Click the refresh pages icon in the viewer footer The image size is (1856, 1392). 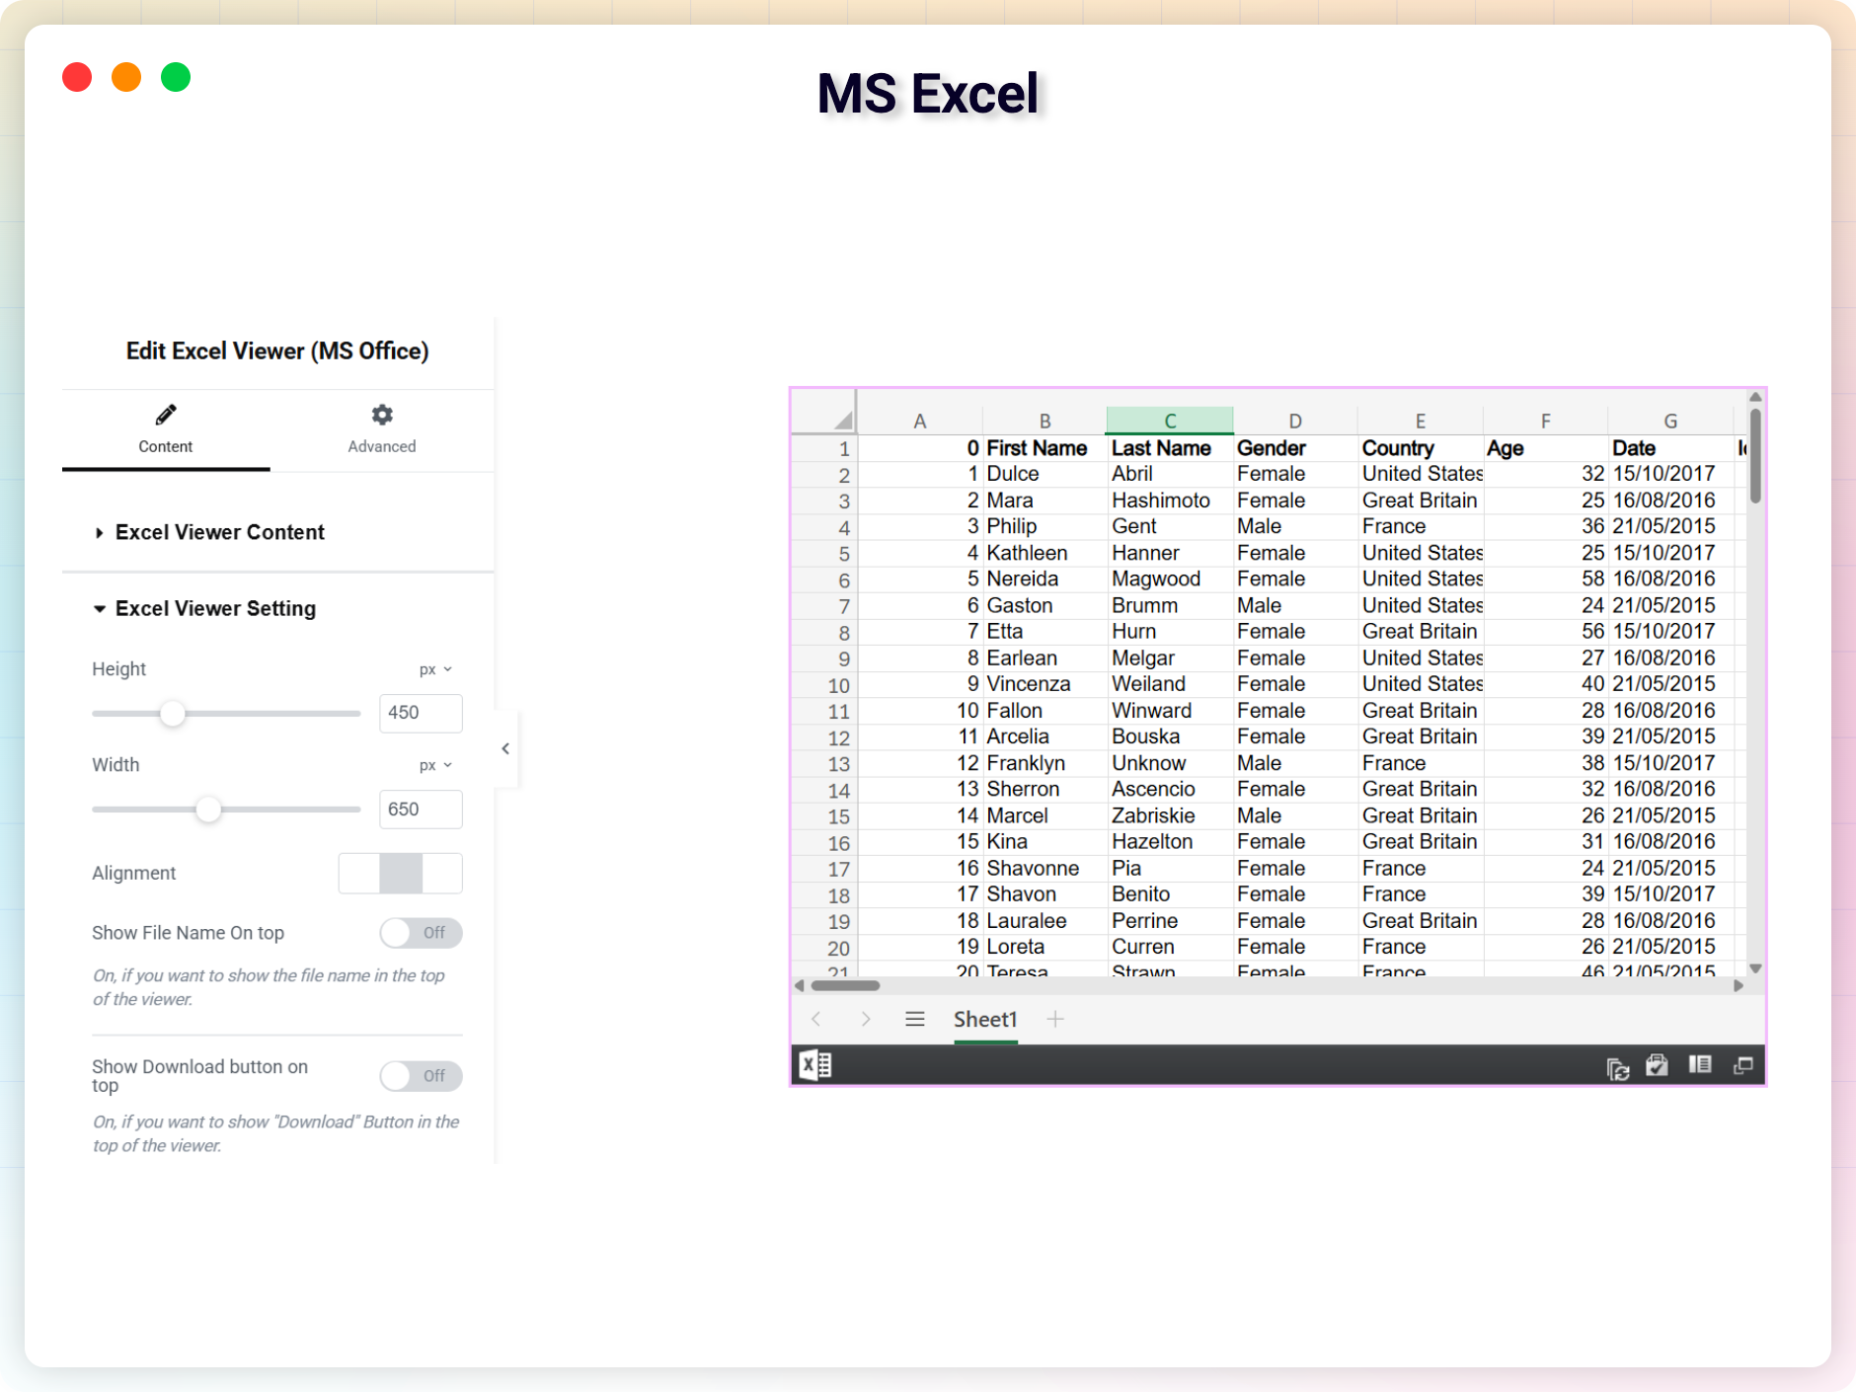(x=1617, y=1068)
